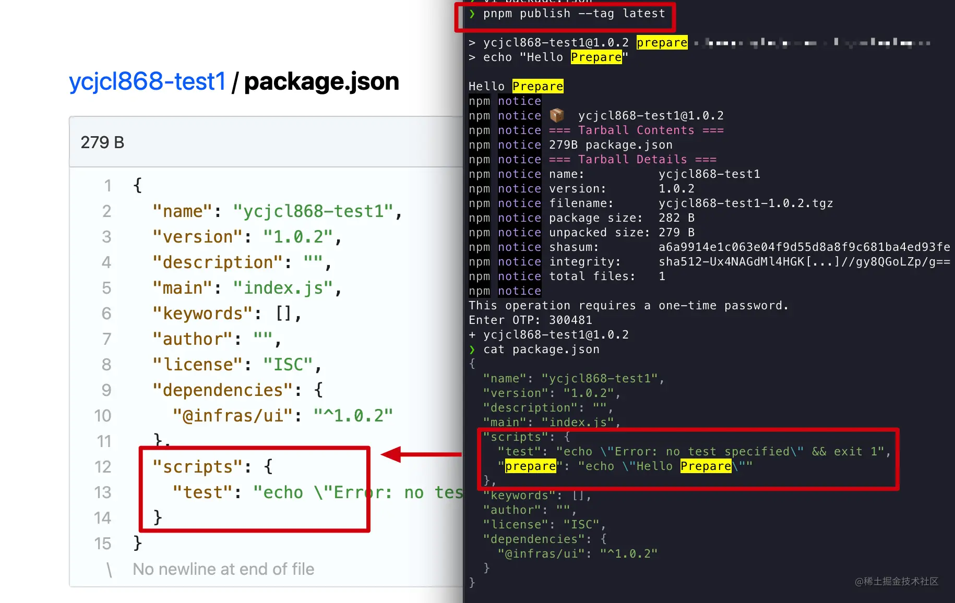Click the Tarball Details heading in terminal
955x603 pixels.
[x=632, y=160]
